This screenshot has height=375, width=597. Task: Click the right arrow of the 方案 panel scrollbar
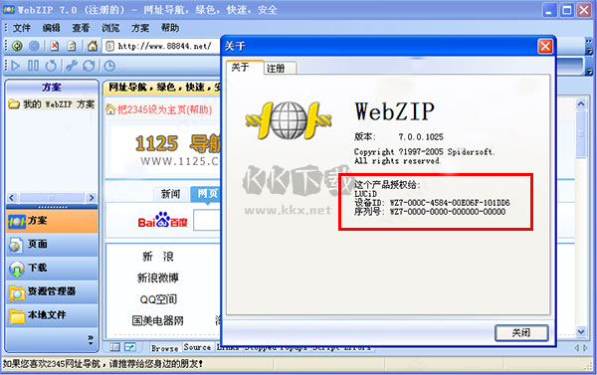pyautogui.click(x=91, y=198)
